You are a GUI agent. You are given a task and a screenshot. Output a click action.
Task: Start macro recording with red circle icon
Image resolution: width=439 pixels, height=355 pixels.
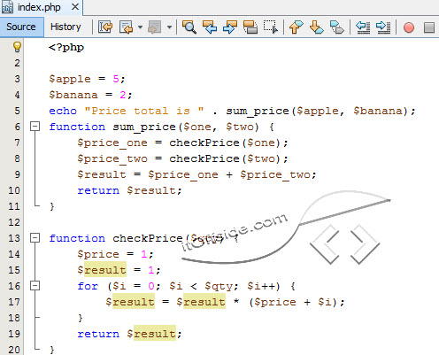[x=409, y=27]
